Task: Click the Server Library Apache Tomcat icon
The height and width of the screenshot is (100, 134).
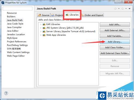Action: pos(44,32)
